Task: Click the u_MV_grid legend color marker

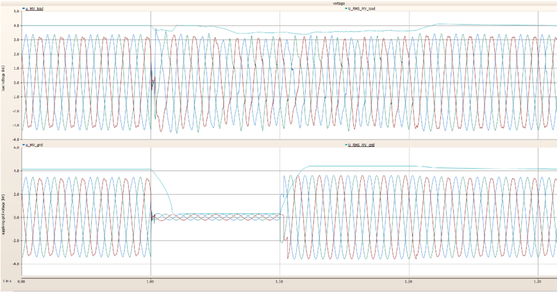Action: 23,145
